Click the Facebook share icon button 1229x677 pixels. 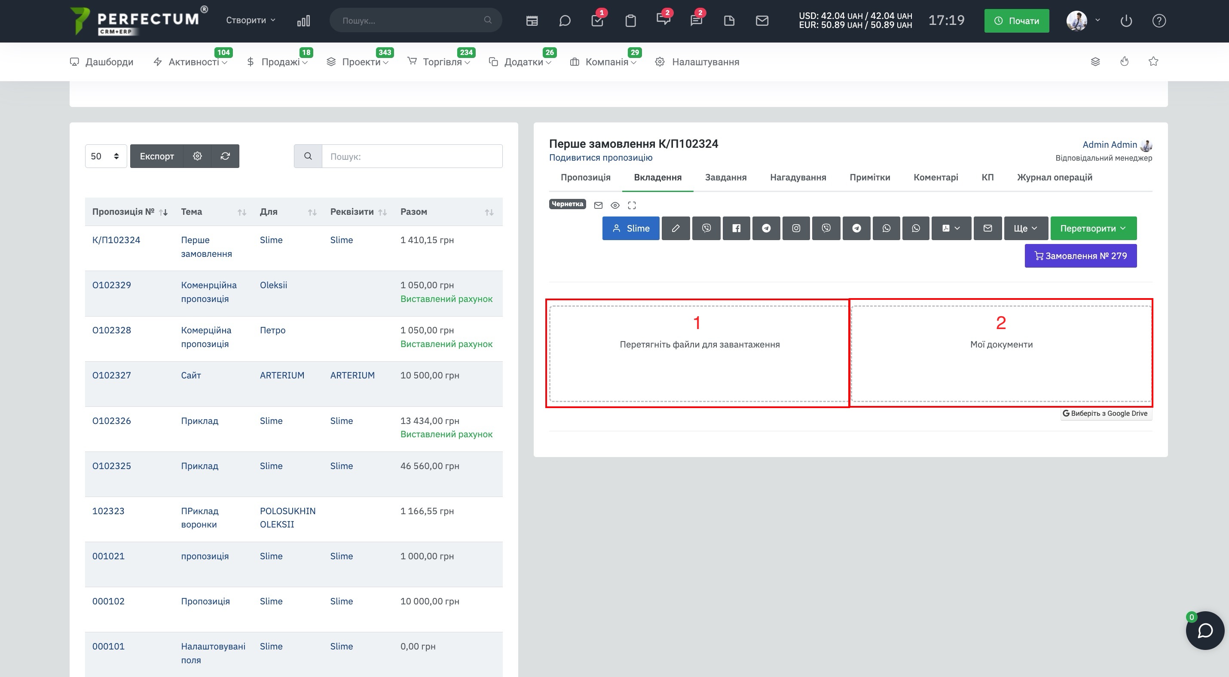click(736, 229)
